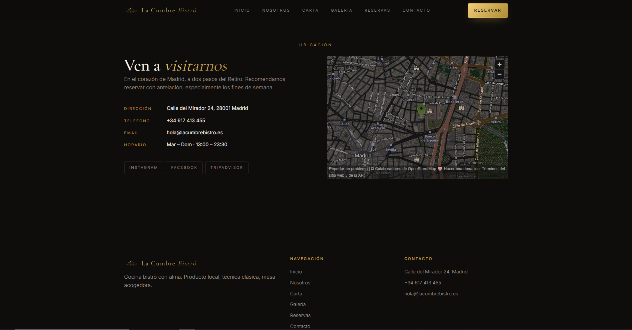Click the phone number in Ubicación section

tap(186, 121)
